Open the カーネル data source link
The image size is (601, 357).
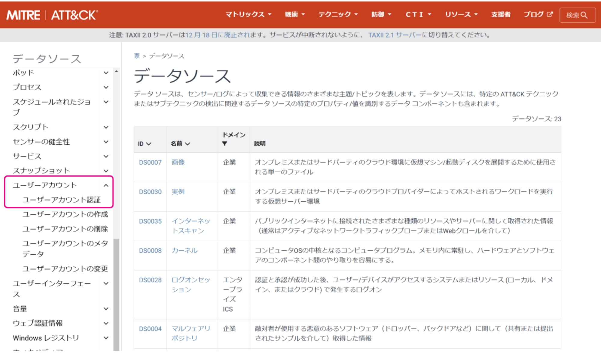coord(185,250)
